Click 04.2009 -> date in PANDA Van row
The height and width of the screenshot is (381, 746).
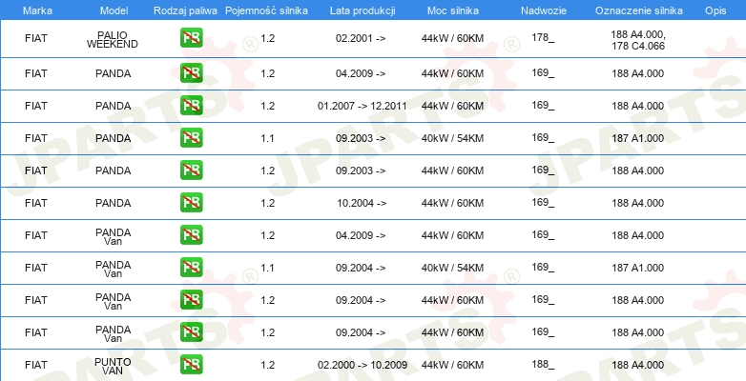point(361,235)
